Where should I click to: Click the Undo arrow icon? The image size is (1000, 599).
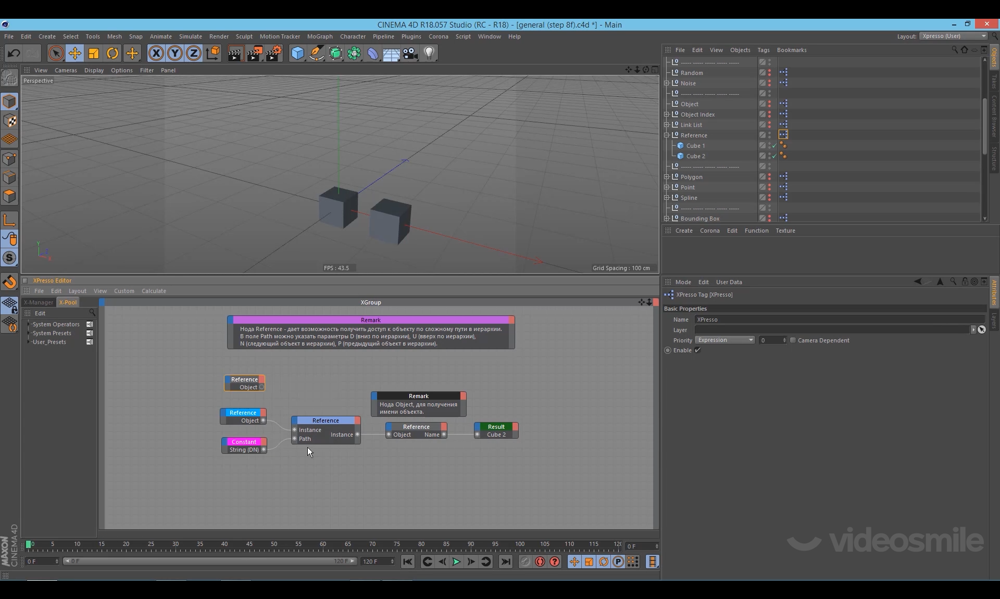click(x=14, y=53)
